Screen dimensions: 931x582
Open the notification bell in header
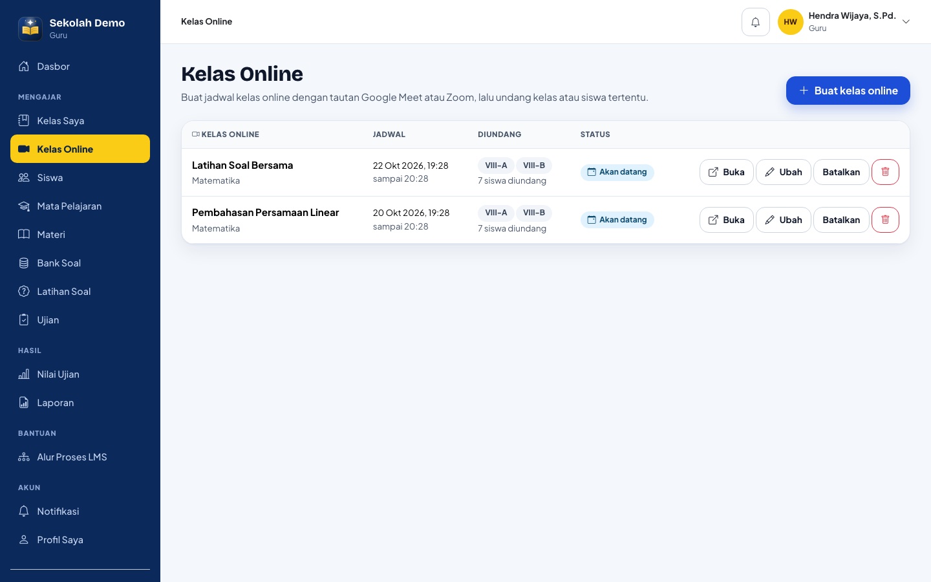coord(755,22)
